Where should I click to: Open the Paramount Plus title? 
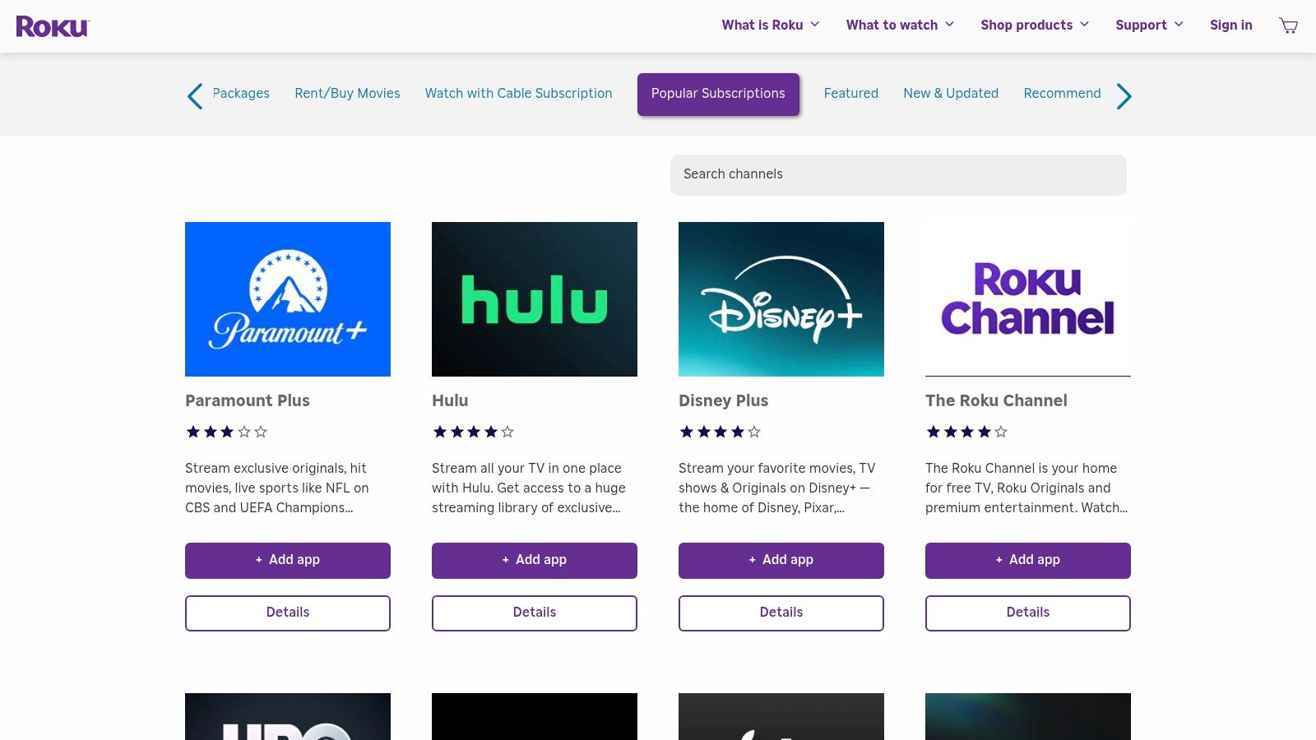tap(248, 400)
